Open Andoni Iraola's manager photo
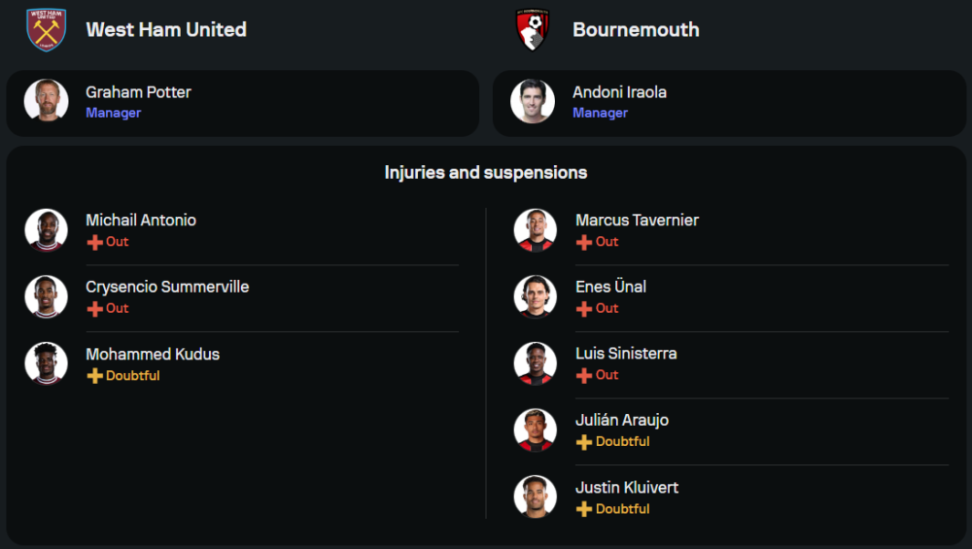 point(533,101)
